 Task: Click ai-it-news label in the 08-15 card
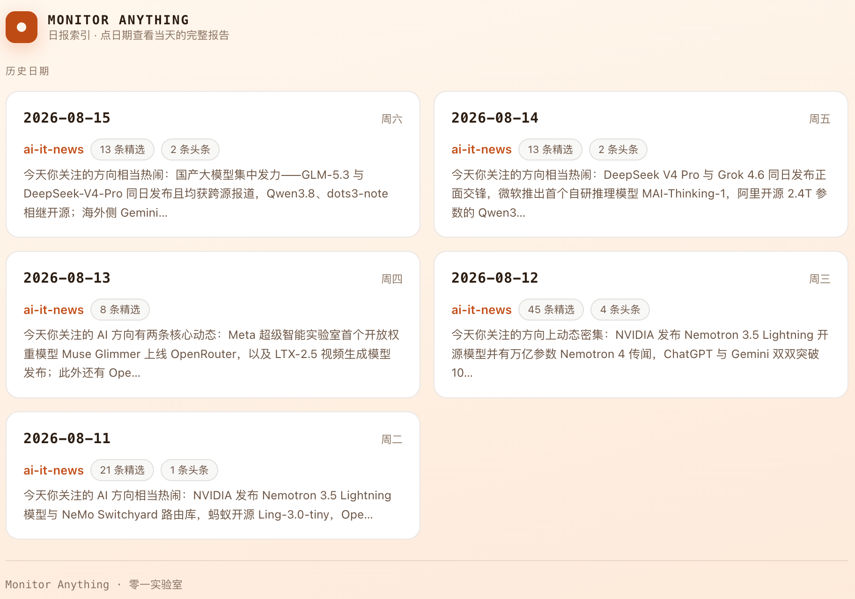click(54, 149)
